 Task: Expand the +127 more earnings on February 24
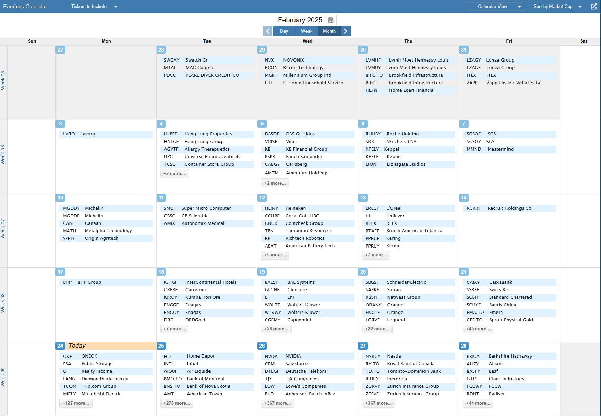click(x=76, y=403)
